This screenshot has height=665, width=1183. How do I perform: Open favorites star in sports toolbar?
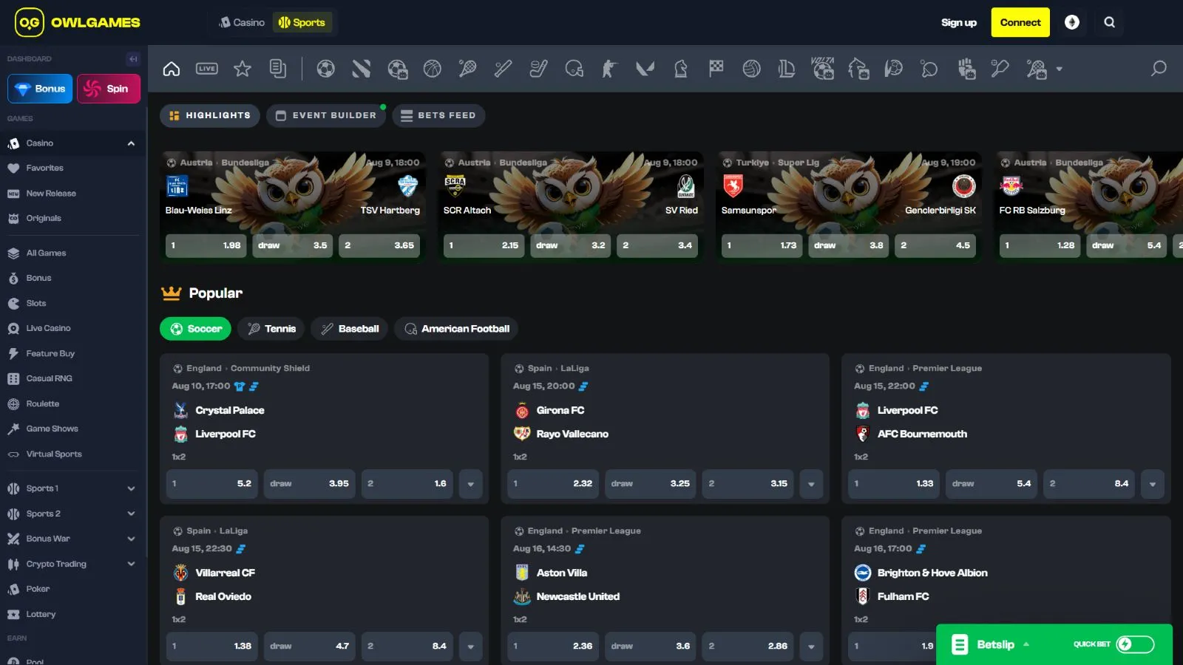243,69
